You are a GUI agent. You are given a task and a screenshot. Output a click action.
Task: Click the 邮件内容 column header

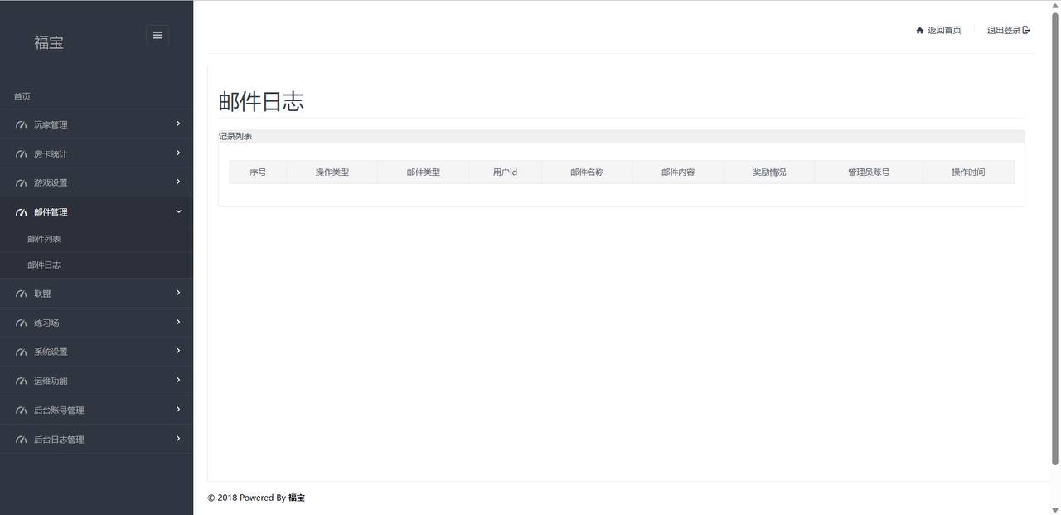coord(678,172)
